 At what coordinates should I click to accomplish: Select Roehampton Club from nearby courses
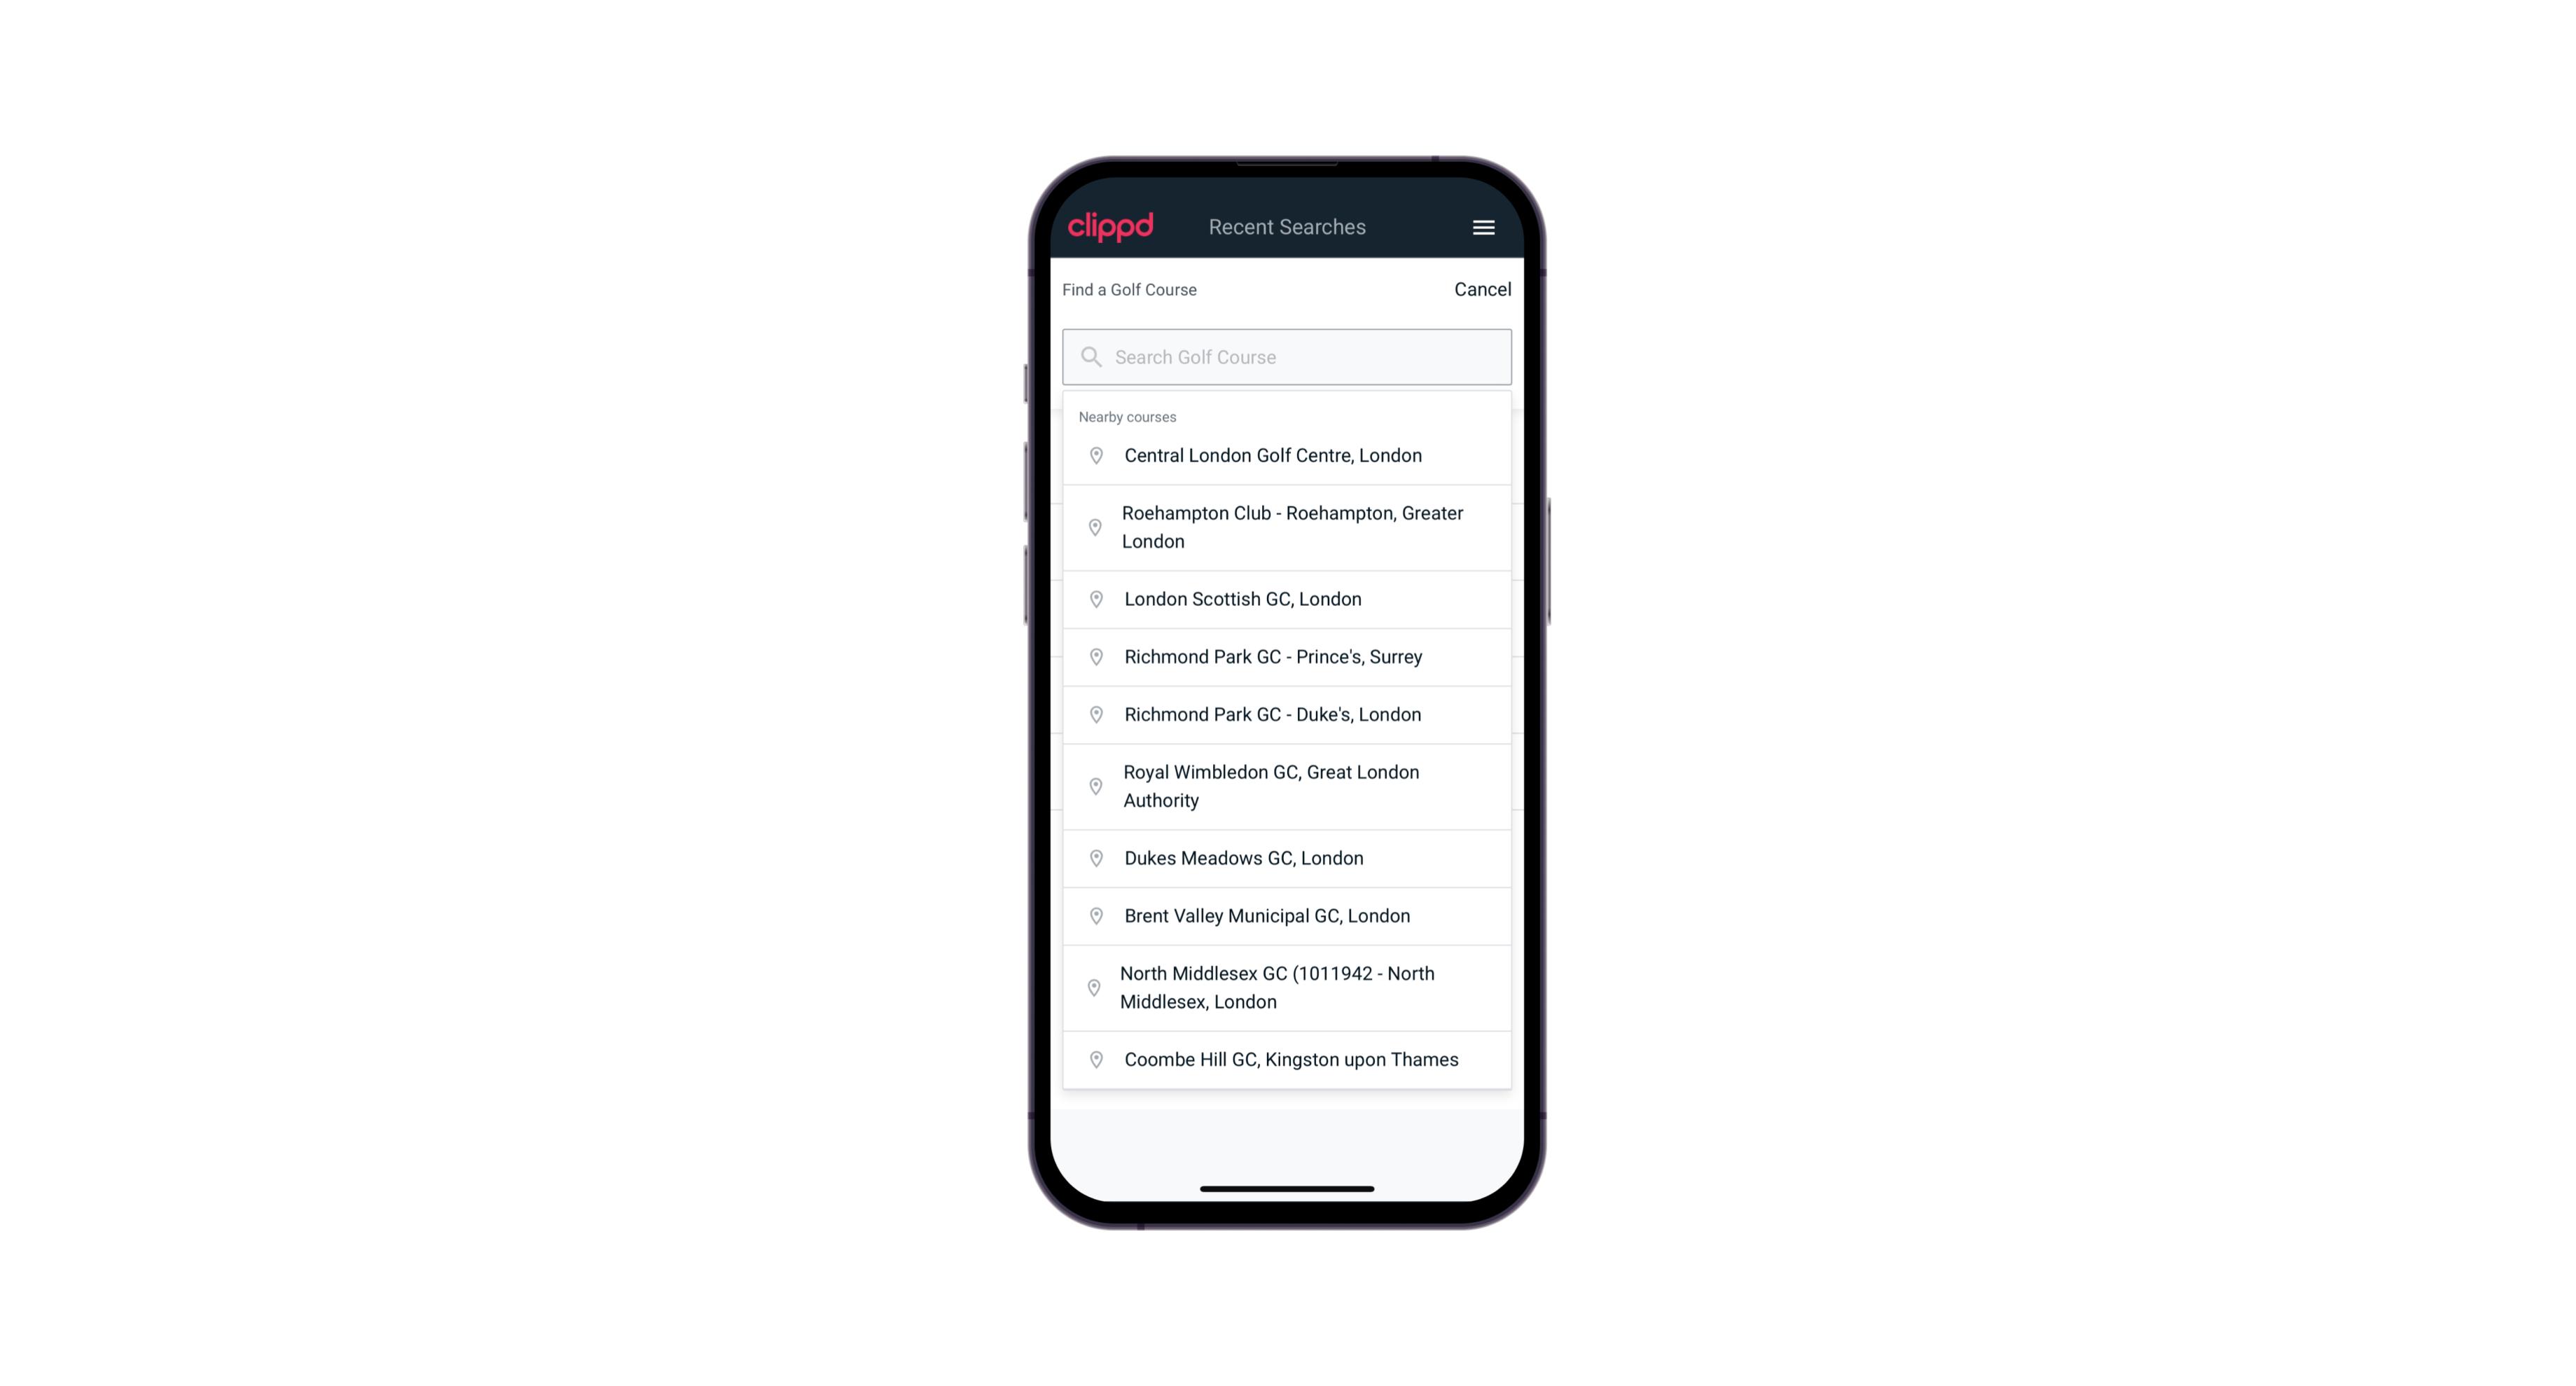coord(1287,527)
